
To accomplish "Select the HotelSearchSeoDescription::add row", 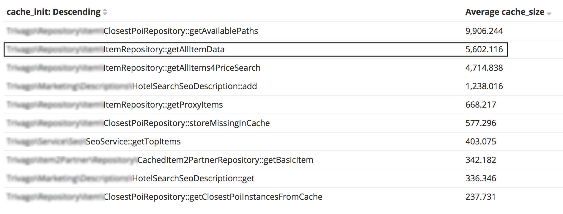I will pyautogui.click(x=194, y=86).
